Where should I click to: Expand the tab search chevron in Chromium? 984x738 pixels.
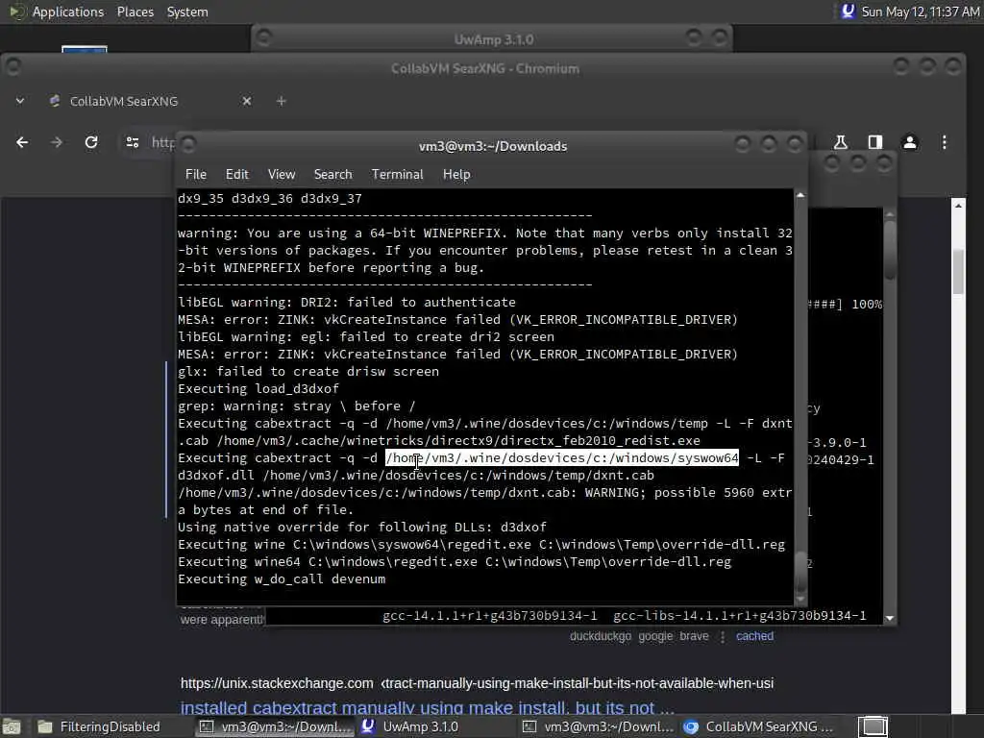pyautogui.click(x=20, y=101)
